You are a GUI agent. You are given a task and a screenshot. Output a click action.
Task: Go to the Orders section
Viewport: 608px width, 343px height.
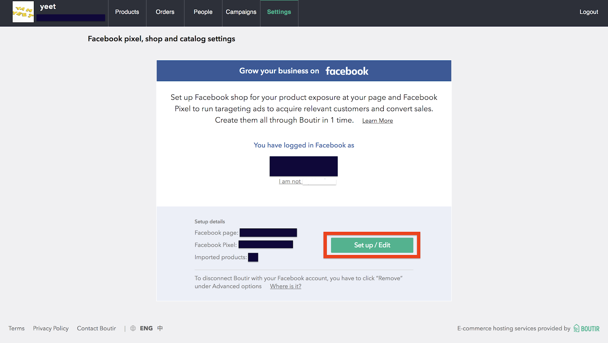click(x=165, y=12)
